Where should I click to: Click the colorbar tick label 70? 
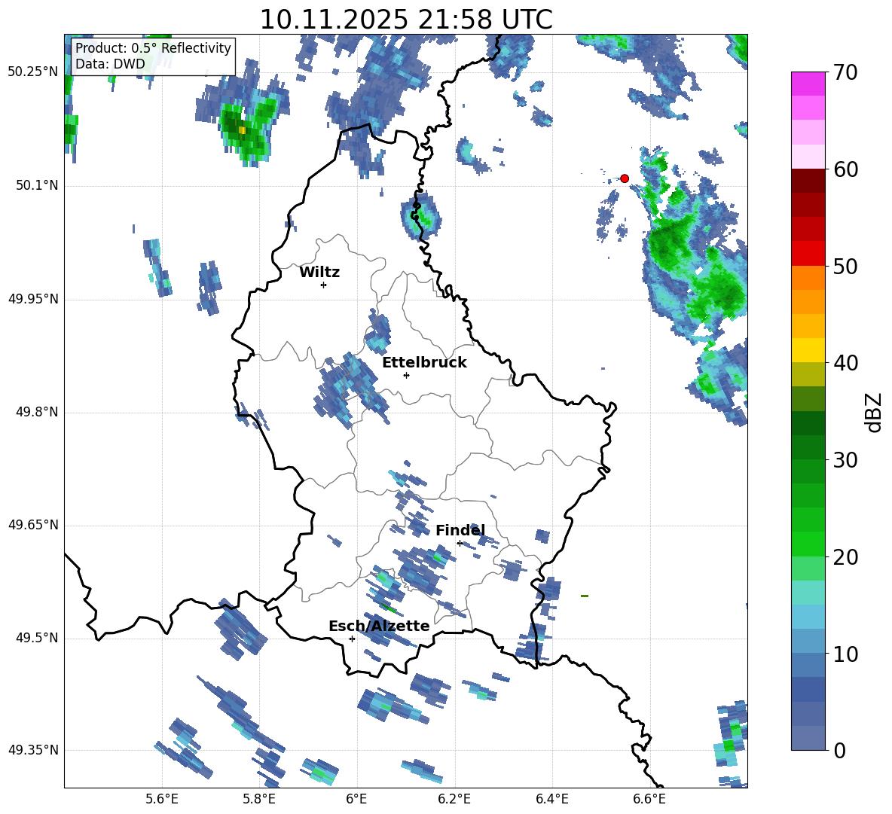[845, 73]
